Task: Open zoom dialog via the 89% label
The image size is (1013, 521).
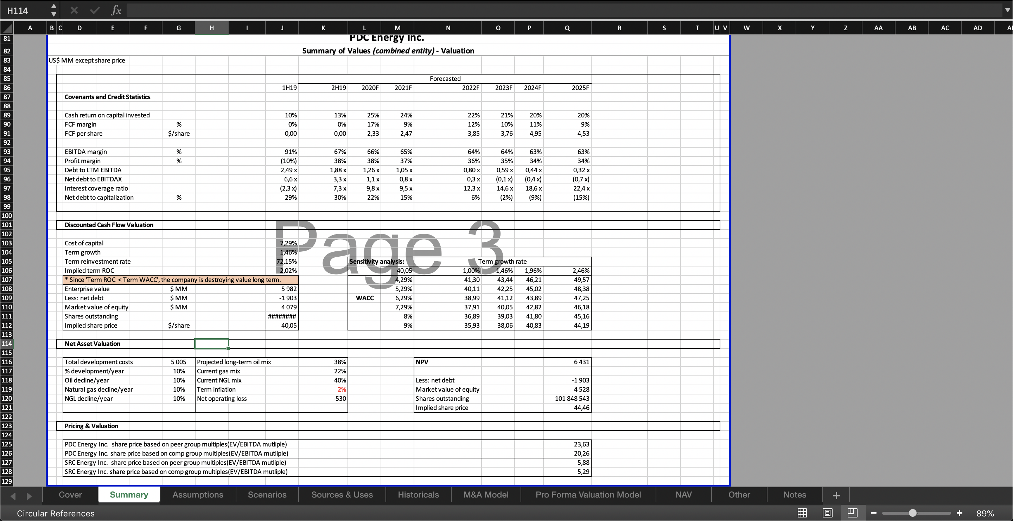Action: click(985, 514)
